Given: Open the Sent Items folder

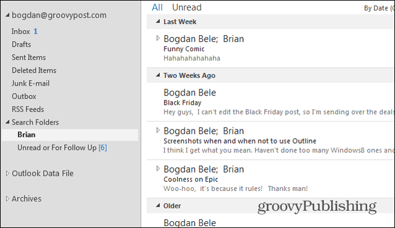Looking at the screenshot, I should coord(29,57).
